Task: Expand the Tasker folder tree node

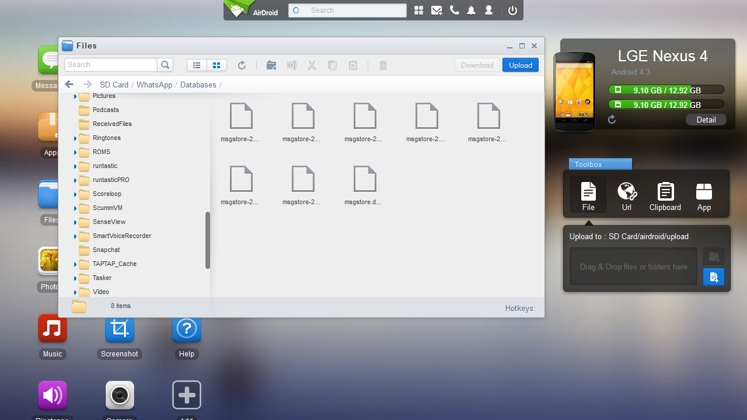Action: pos(75,279)
